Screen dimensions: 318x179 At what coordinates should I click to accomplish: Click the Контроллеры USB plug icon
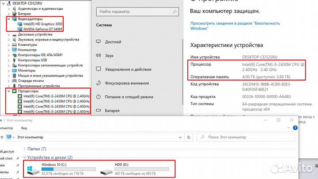pos(14,60)
